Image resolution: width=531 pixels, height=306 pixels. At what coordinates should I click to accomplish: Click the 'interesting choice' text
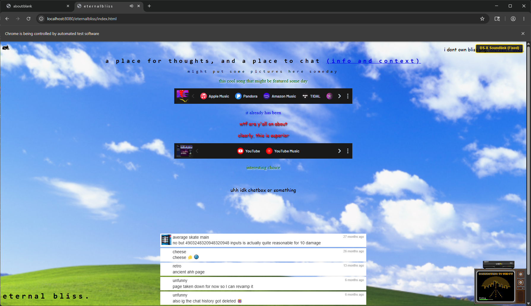coord(263,168)
